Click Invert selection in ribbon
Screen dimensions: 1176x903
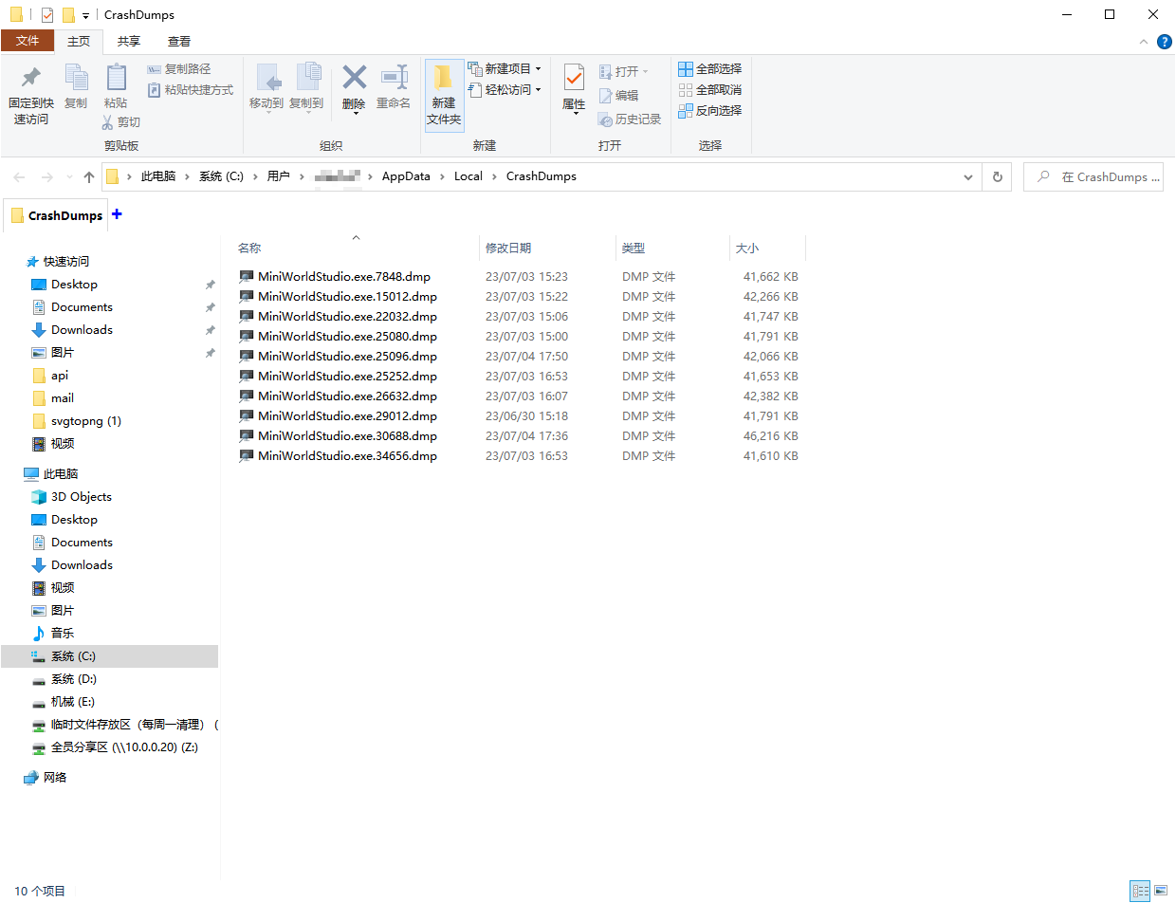click(710, 111)
